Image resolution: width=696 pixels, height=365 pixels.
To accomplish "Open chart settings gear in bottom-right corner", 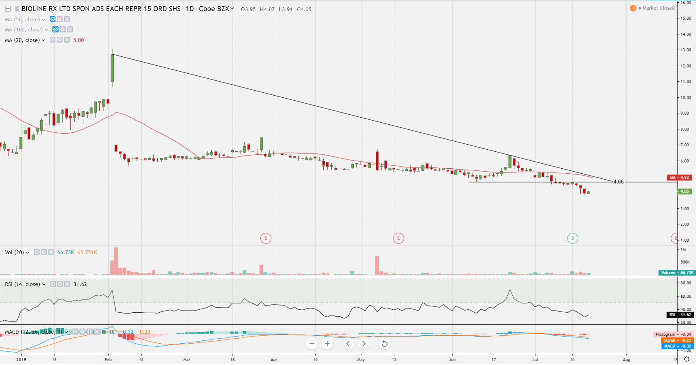I will [x=687, y=359].
